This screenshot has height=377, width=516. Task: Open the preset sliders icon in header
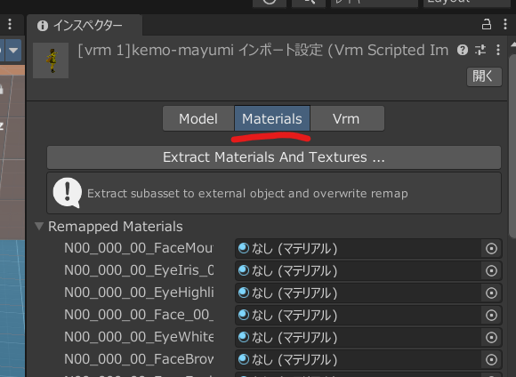point(480,50)
